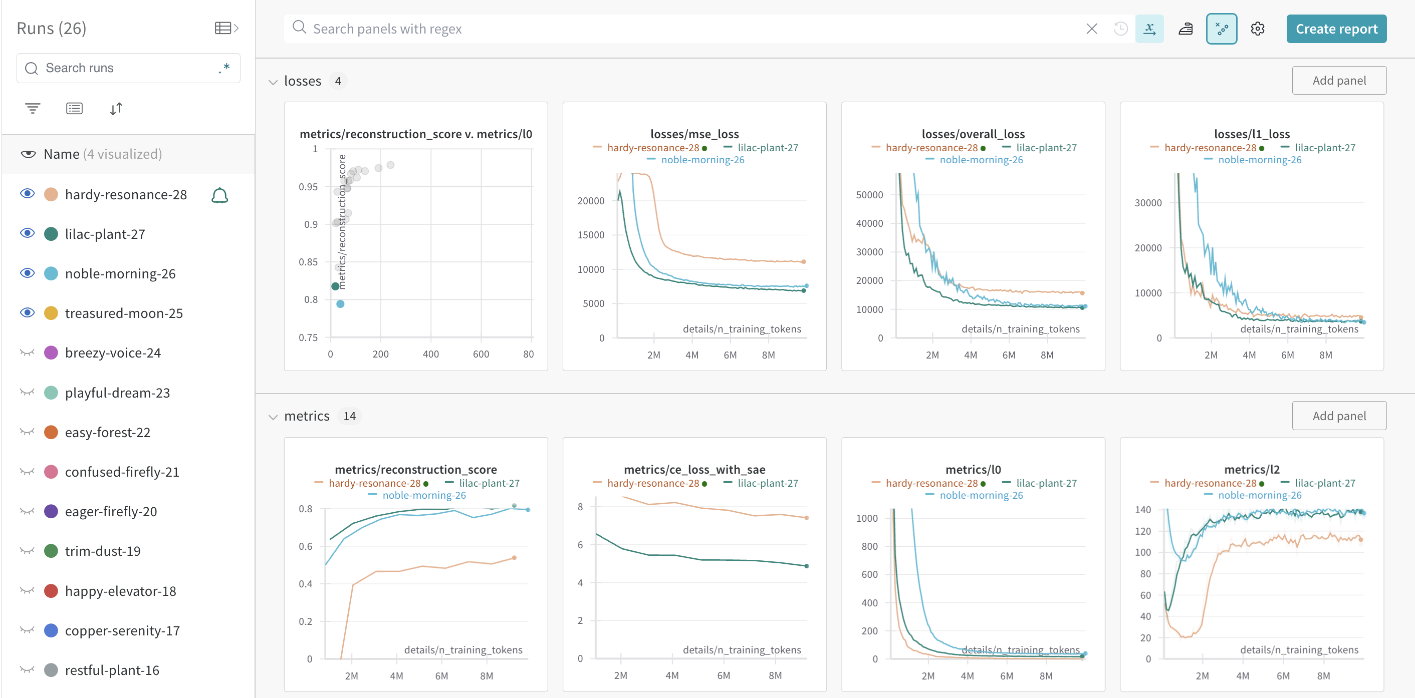Toggle the Name column visibility eye
Viewport: 1415px width, 698px height.
(29, 154)
